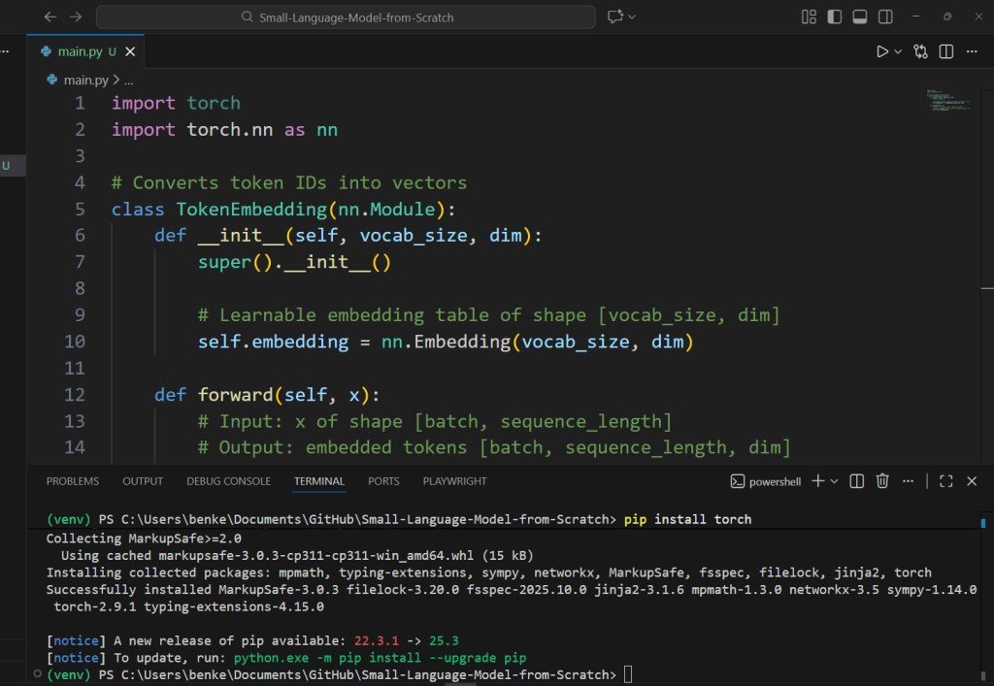Open the terminal profile launch dropdown
The height and width of the screenshot is (686, 994).
pyautogui.click(x=834, y=480)
